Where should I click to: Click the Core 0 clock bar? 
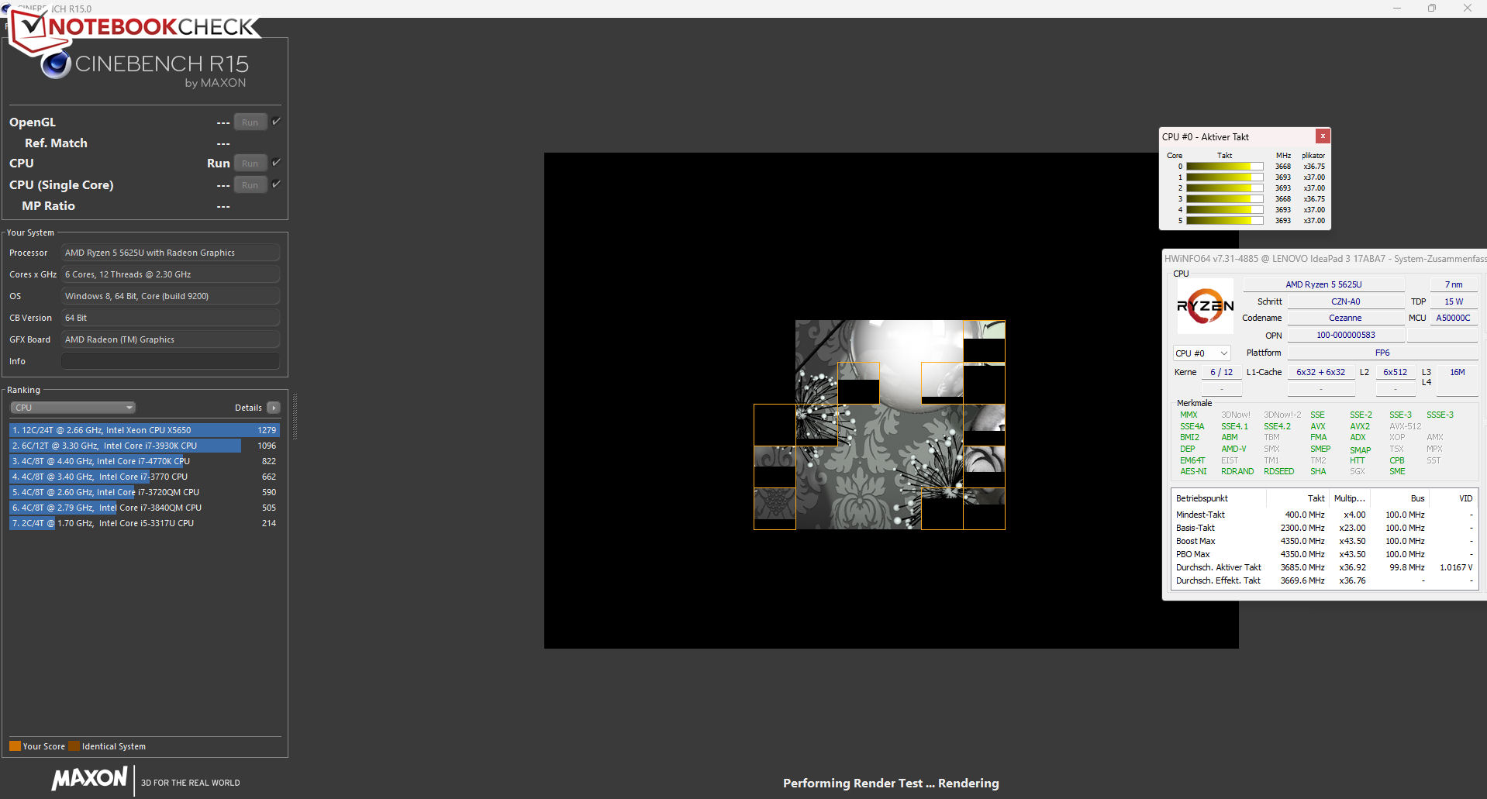click(x=1224, y=167)
